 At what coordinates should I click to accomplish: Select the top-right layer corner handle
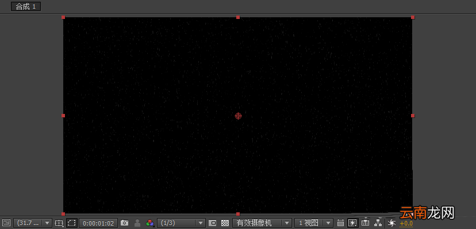413,17
